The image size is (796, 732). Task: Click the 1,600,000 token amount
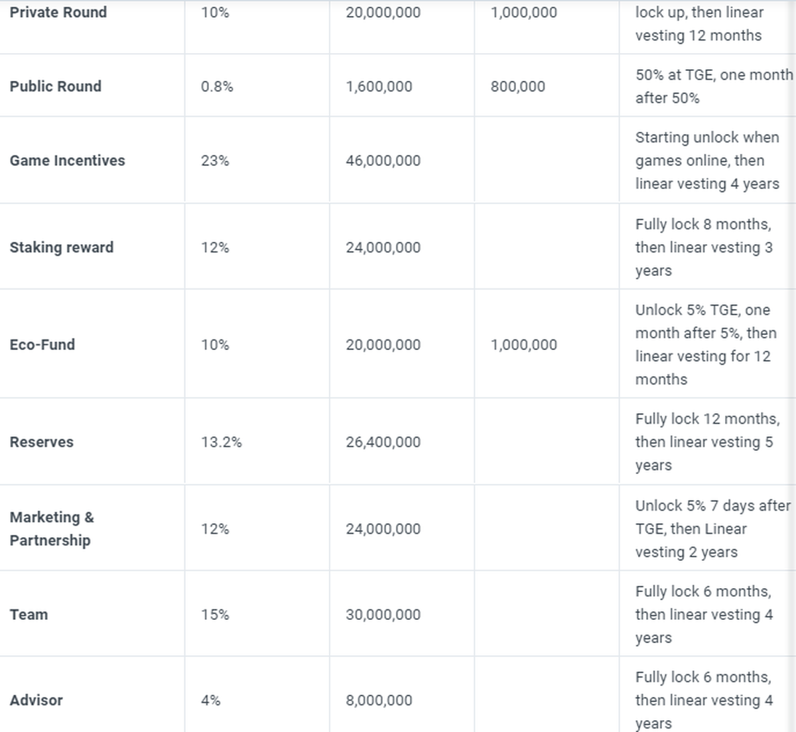point(379,86)
